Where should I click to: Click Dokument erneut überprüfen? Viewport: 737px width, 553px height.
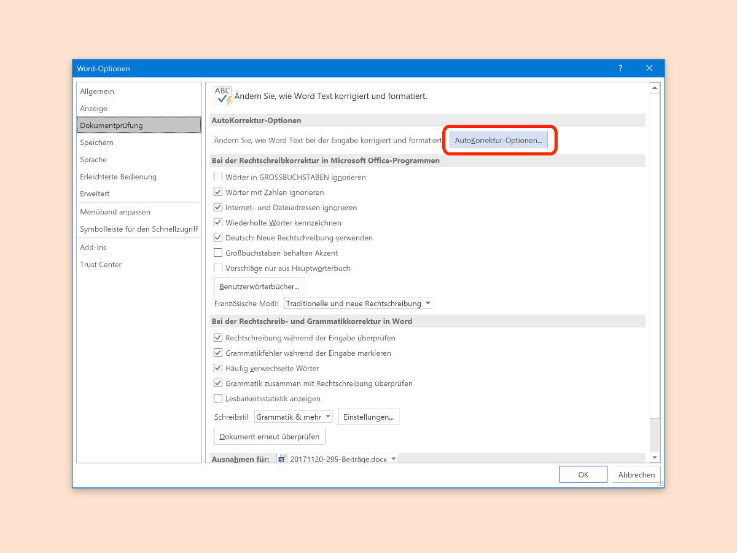coord(270,437)
